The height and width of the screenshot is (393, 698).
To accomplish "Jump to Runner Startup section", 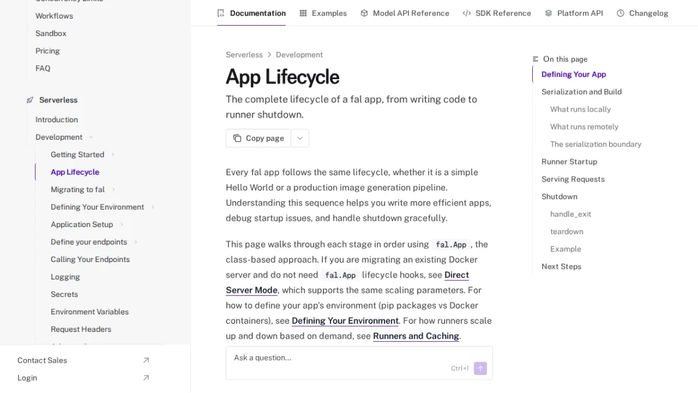I will (569, 161).
